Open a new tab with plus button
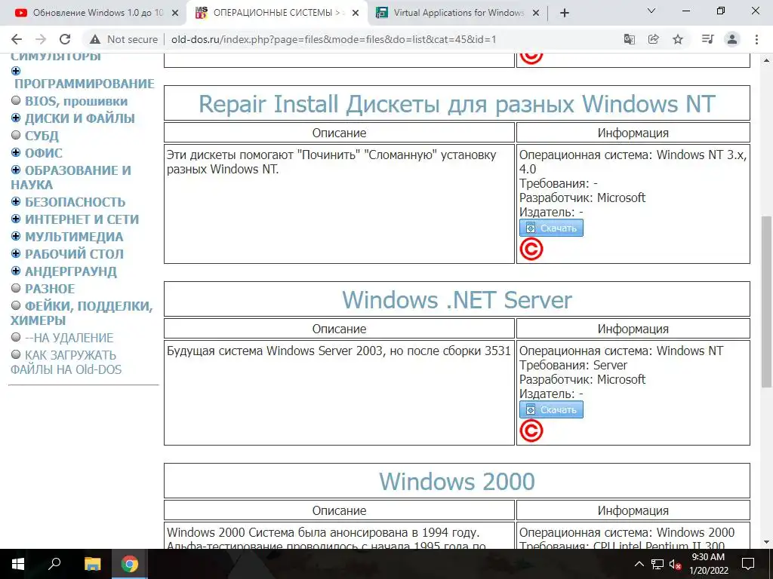Viewport: 773px width, 579px height. (x=565, y=14)
